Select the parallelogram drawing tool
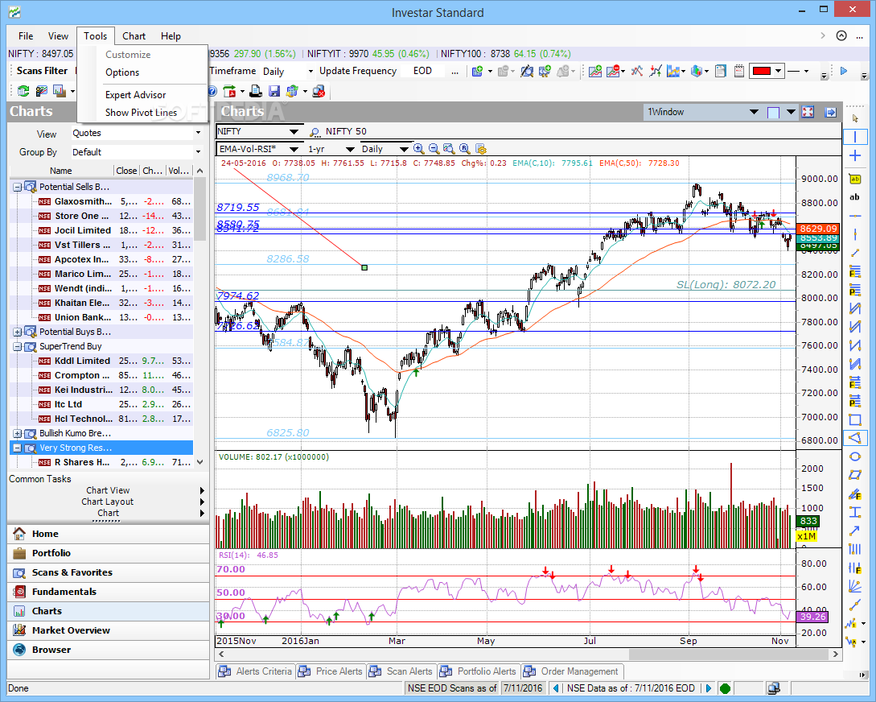876x702 pixels. 855,475
